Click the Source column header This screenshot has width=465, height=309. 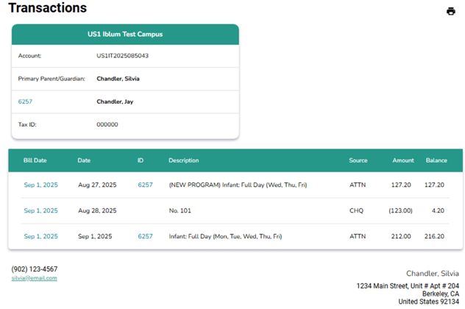click(358, 160)
